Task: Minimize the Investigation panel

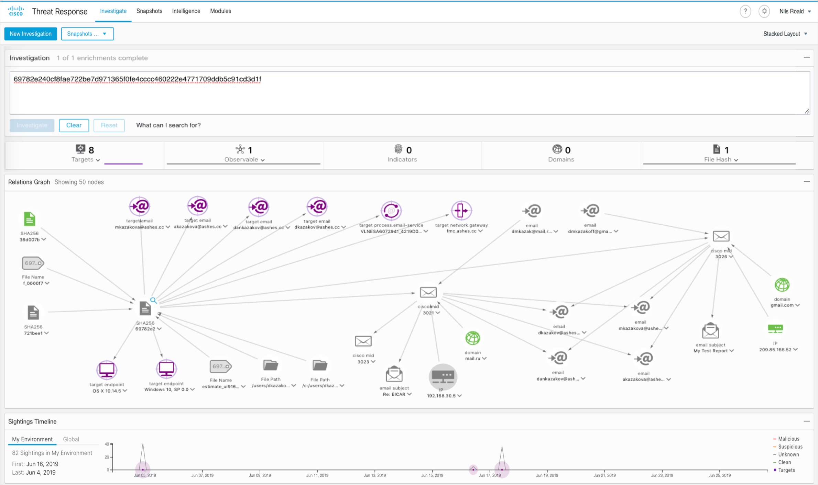Action: [806, 57]
